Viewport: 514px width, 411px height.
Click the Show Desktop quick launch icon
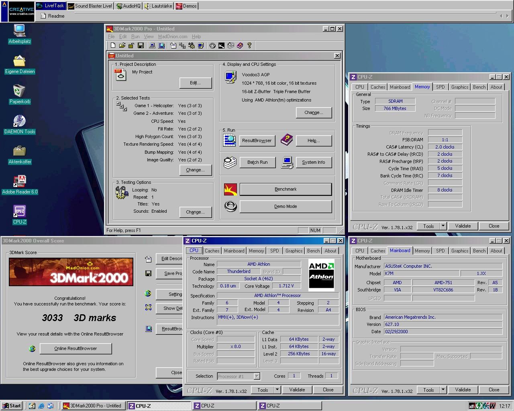32,406
